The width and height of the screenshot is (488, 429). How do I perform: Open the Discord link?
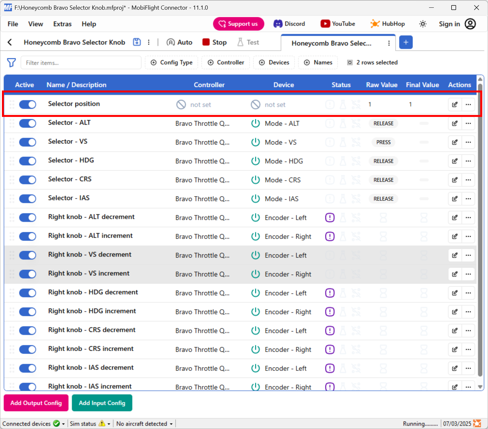point(289,24)
